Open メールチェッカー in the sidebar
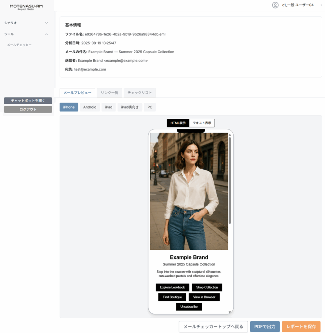Image resolution: width=325 pixels, height=333 pixels. 19,45
